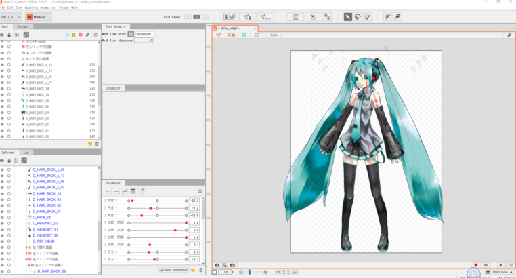Open the Edit menu
This screenshot has width=516, height=278.
coord(10,7)
